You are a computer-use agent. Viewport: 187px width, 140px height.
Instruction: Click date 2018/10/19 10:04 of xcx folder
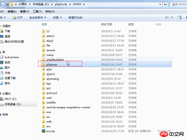(112, 126)
